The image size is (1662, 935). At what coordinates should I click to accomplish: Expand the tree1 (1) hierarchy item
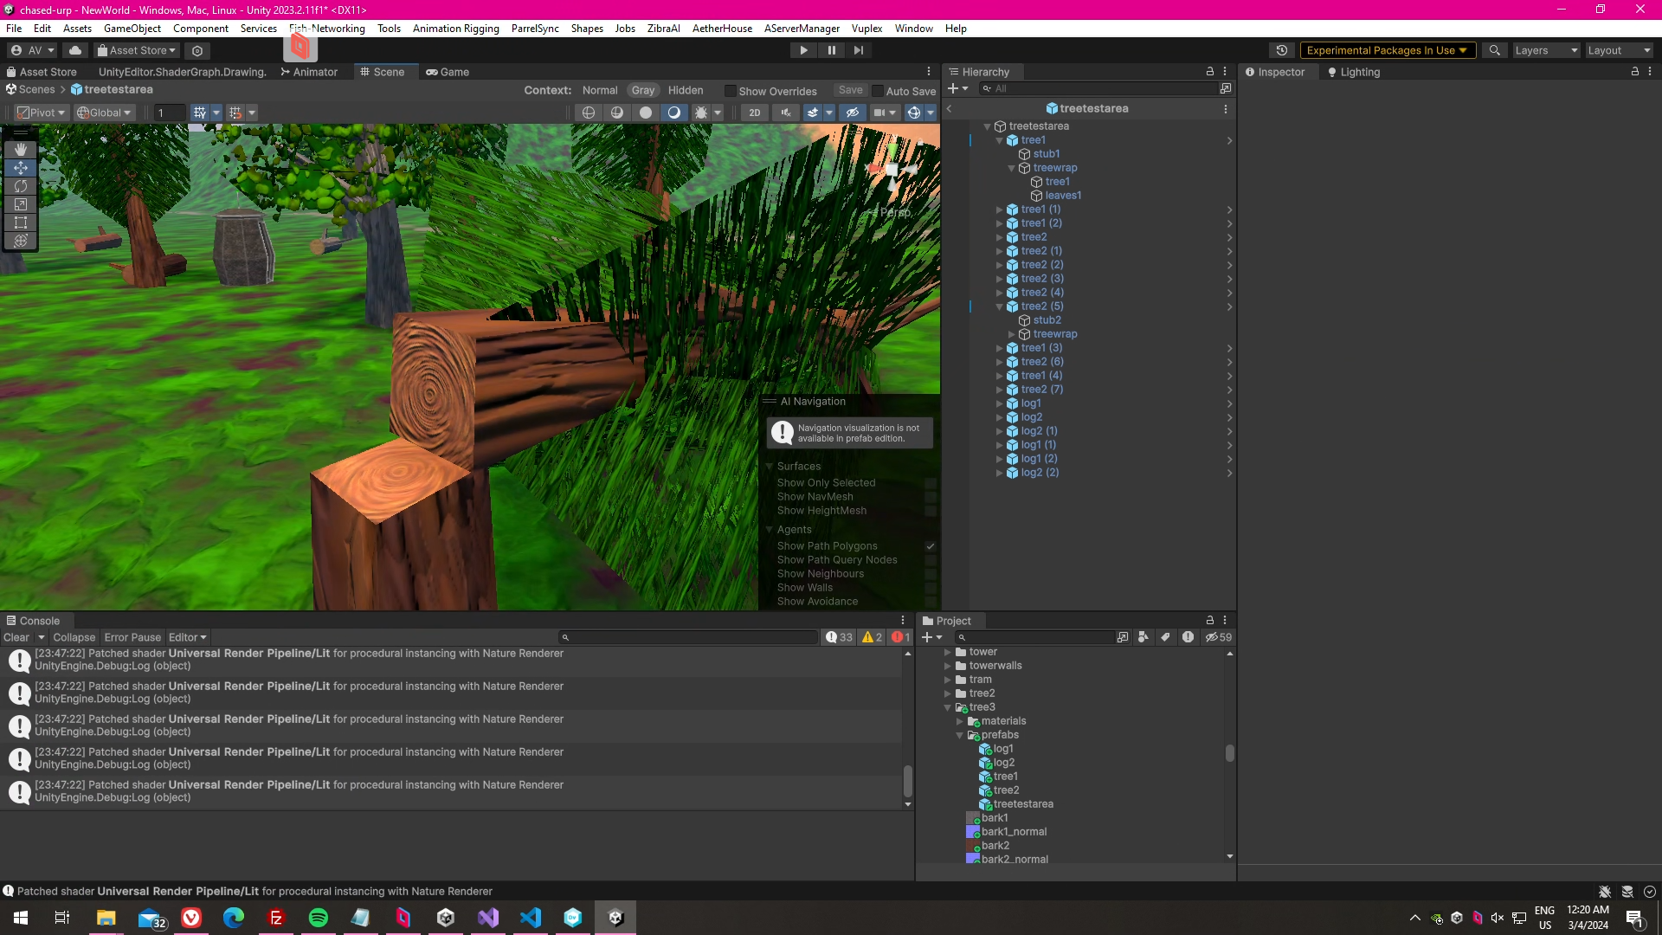(999, 210)
